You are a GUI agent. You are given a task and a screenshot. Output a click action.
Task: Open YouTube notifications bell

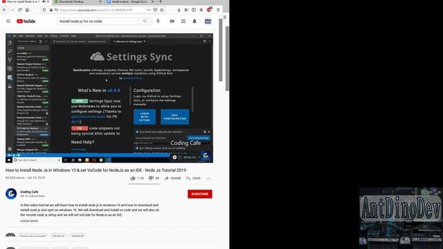coord(195,21)
